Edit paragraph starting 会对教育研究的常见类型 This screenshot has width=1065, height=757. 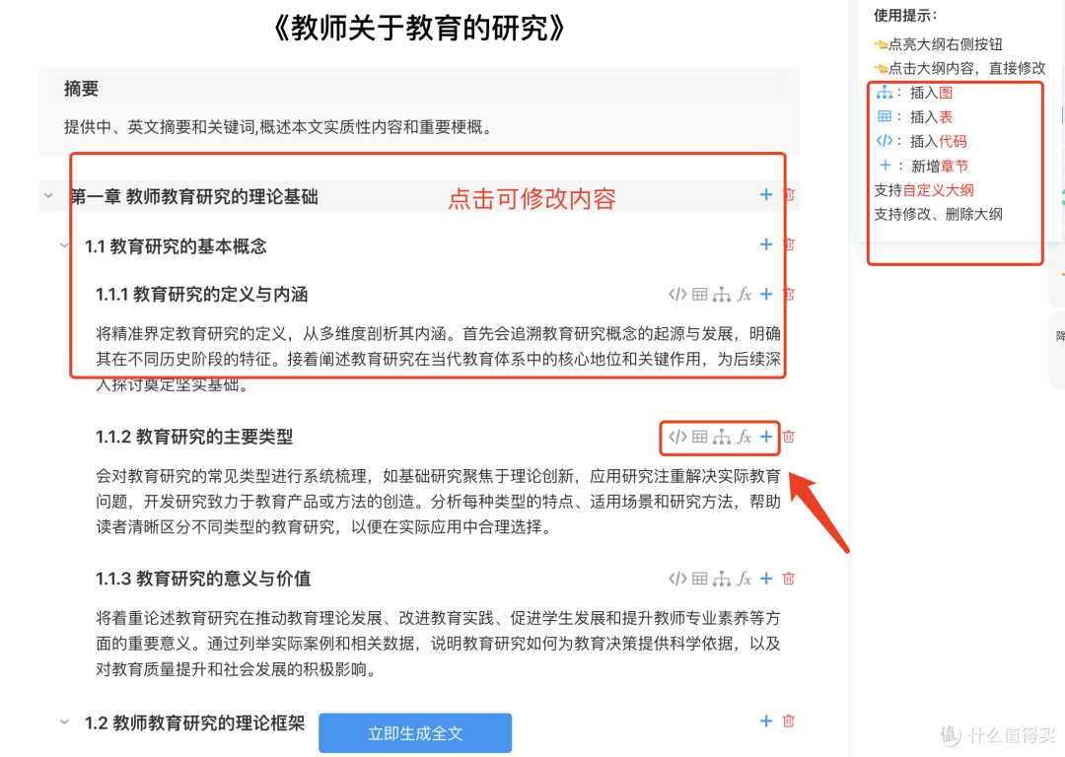pos(438,501)
